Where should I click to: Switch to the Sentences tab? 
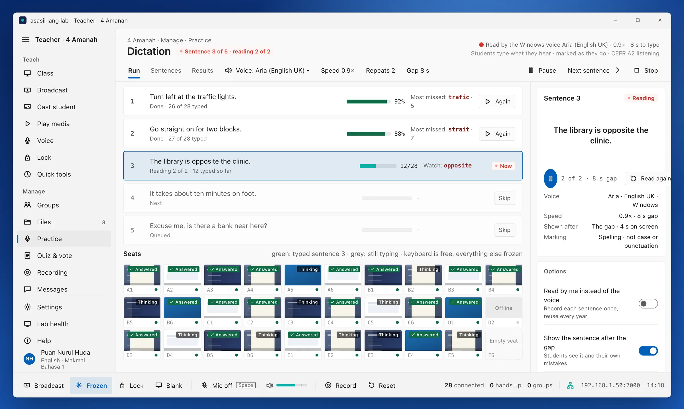(x=166, y=71)
